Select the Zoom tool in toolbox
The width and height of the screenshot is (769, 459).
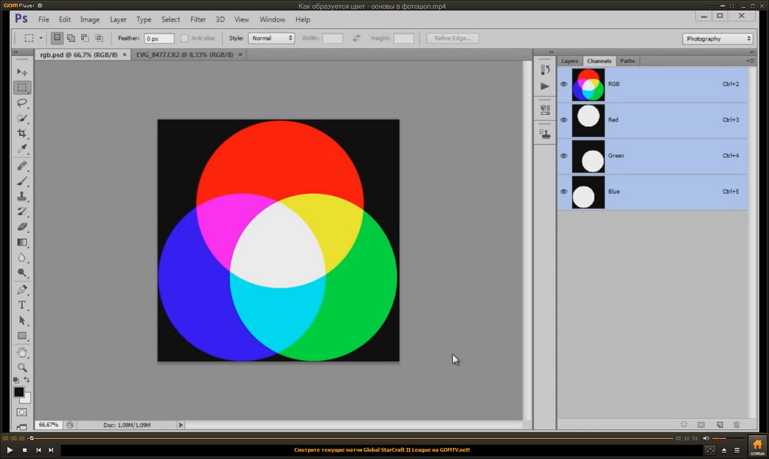(22, 367)
